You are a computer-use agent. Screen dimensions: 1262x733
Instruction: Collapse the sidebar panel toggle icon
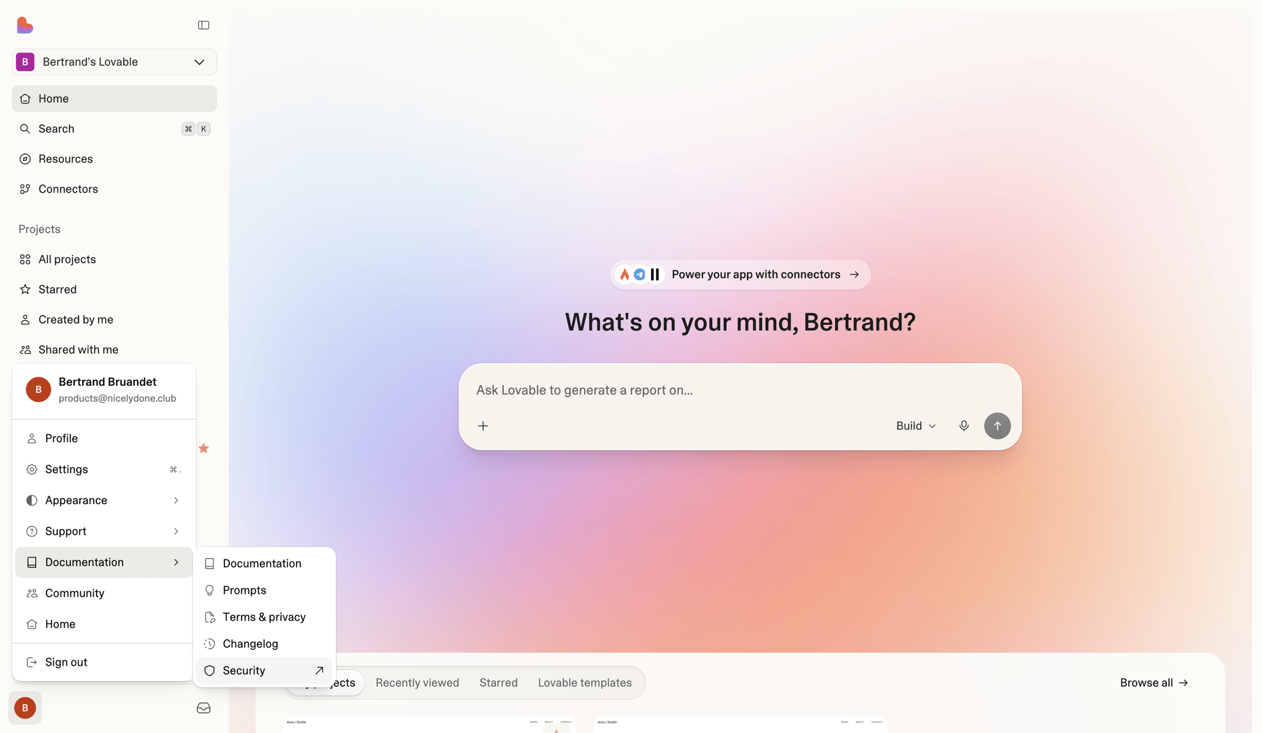[x=203, y=25]
